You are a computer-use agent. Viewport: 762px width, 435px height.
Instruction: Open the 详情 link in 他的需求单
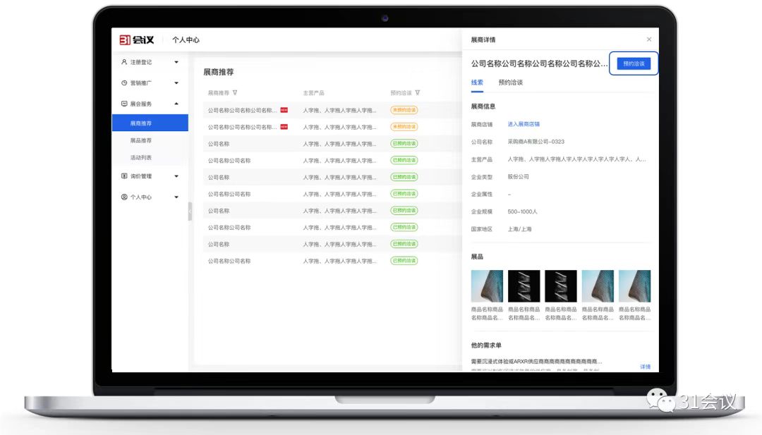(645, 367)
